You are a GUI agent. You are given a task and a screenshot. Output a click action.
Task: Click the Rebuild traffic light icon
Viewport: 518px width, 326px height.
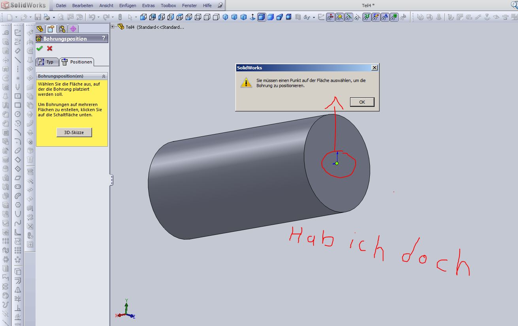click(120, 17)
